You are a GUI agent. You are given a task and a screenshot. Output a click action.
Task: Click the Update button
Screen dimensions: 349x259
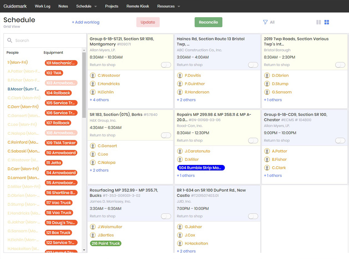148,22
